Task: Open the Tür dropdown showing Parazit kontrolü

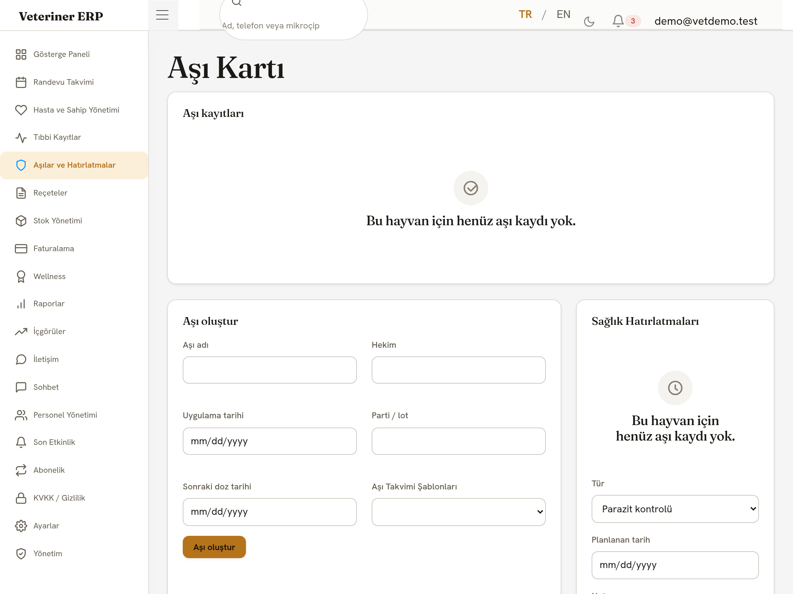Action: pyautogui.click(x=675, y=509)
